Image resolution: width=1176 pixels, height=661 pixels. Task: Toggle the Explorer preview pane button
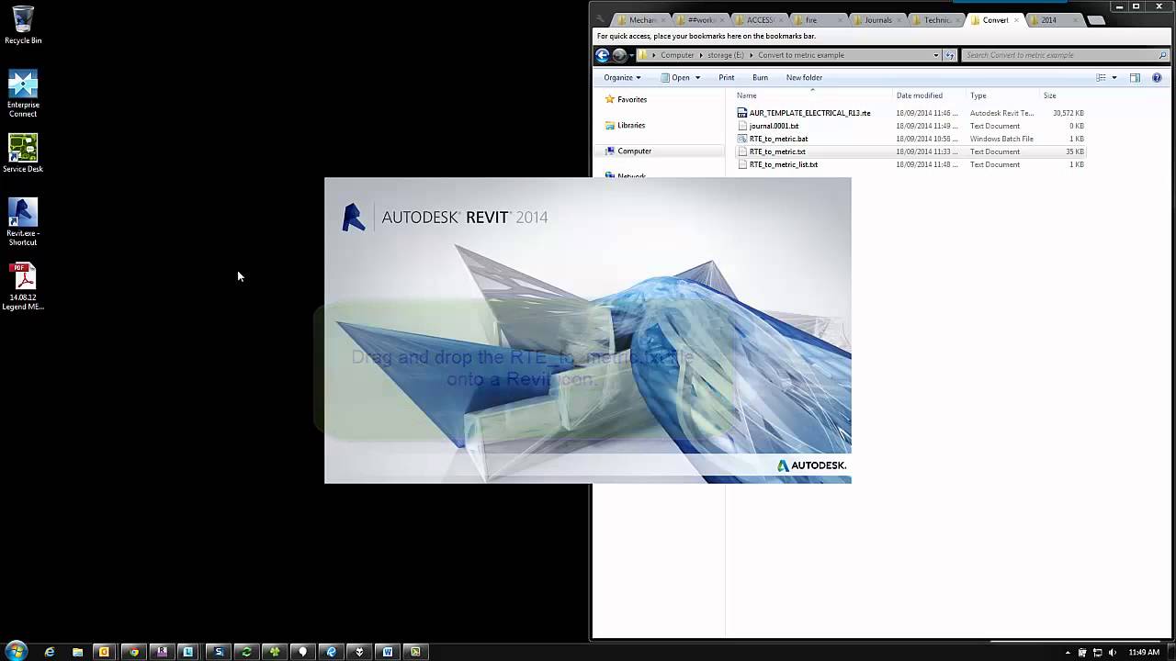[x=1135, y=78]
